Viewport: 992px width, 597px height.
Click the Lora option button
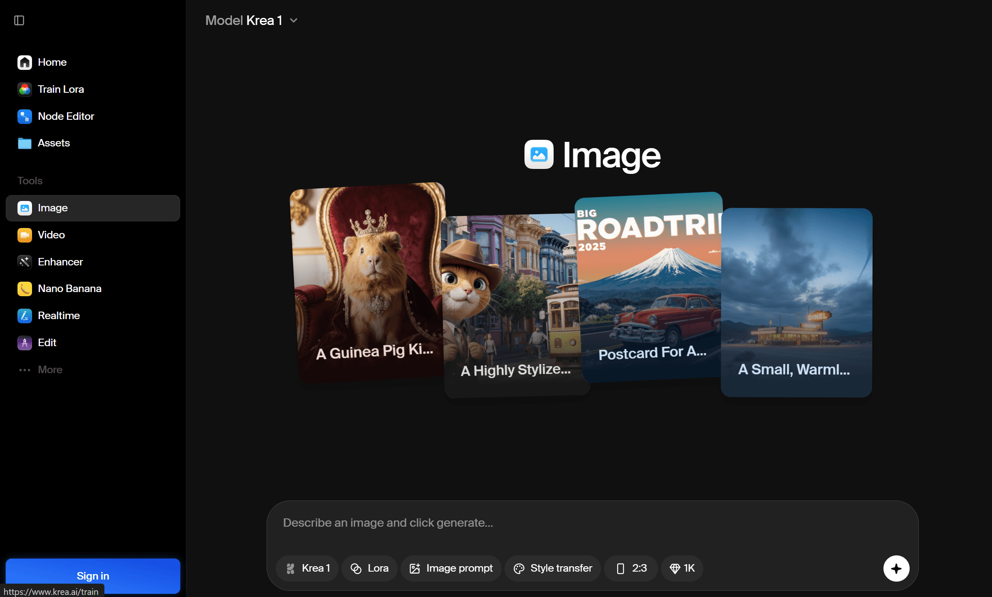[369, 568]
